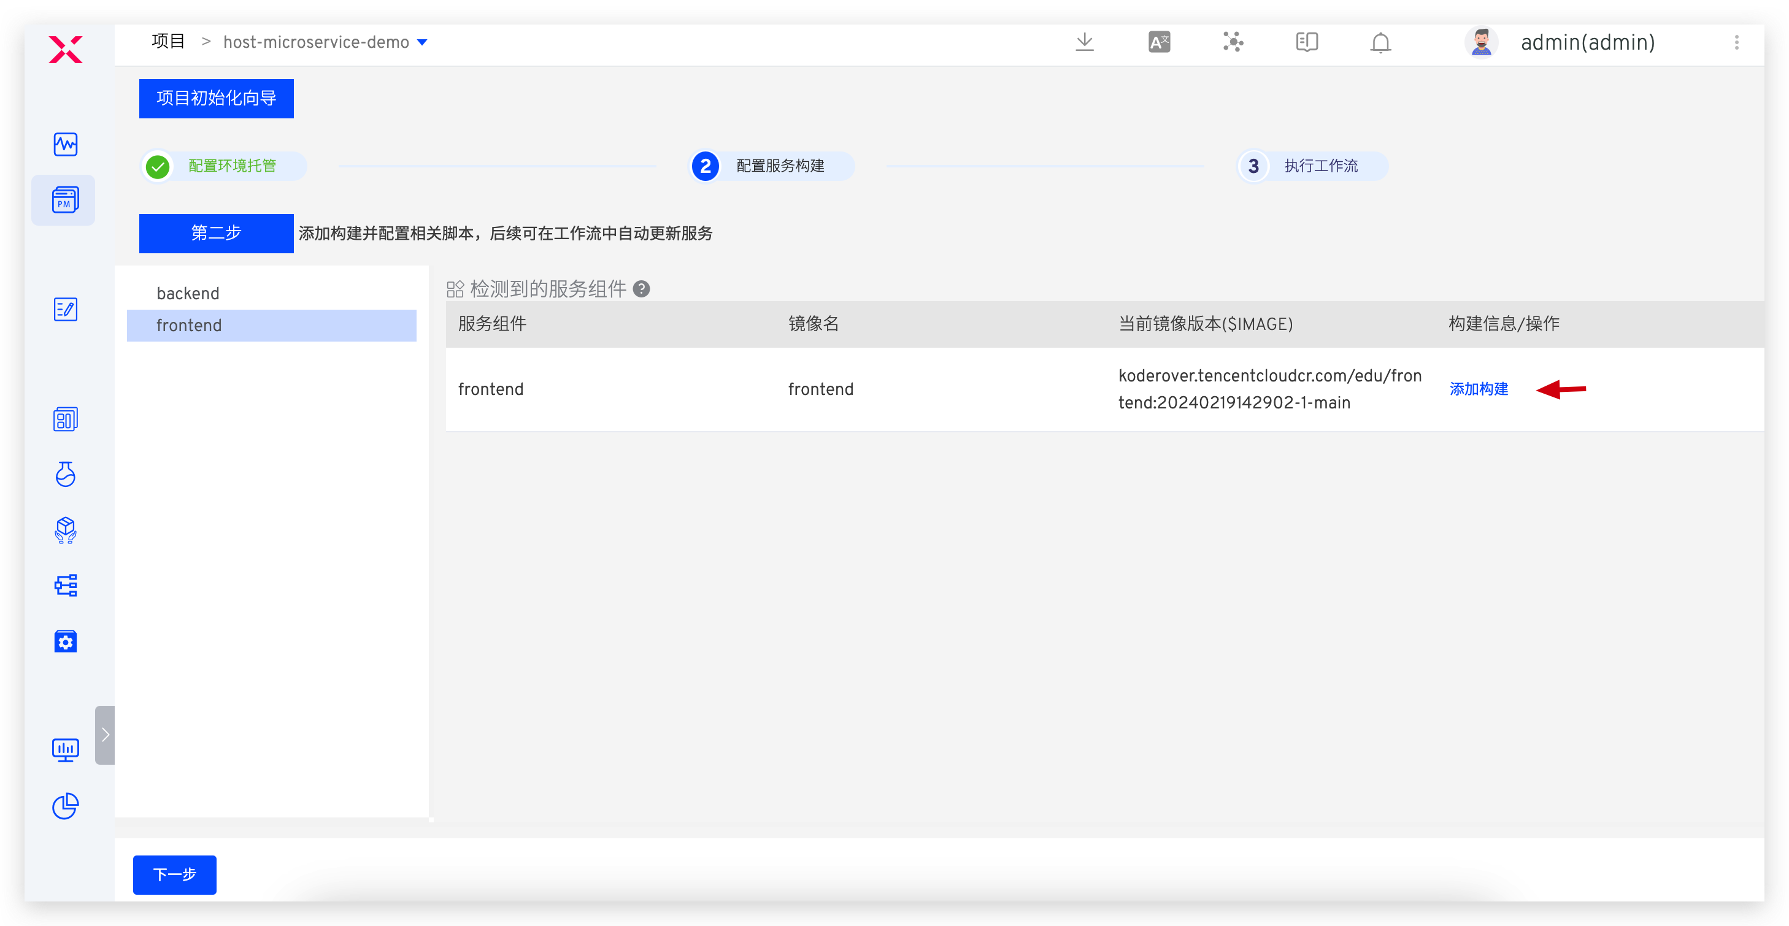Click the download icon in the top bar
Screen dimensions: 1789x926
(x=1084, y=42)
